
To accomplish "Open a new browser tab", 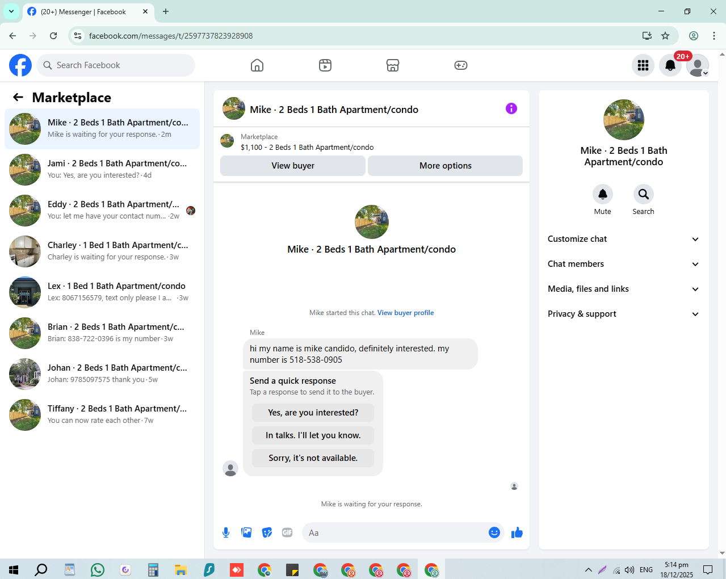I will pos(166,11).
